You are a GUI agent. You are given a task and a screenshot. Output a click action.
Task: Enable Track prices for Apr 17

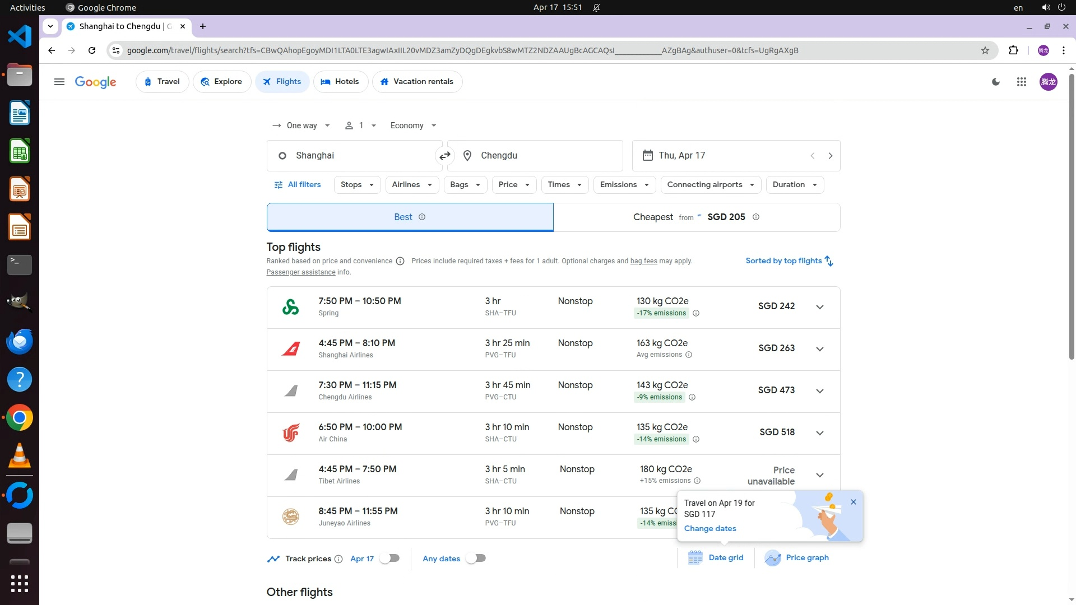click(x=389, y=559)
